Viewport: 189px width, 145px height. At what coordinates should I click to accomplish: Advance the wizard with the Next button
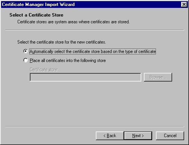(138, 136)
